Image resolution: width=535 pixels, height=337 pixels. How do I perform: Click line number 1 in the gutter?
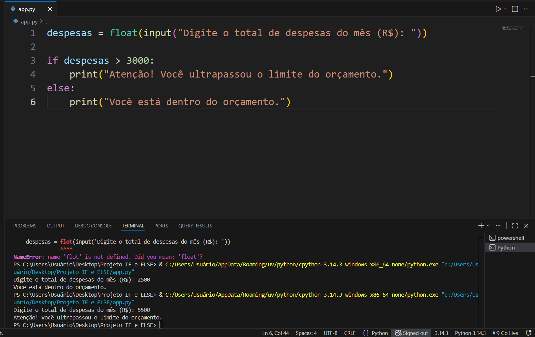coord(33,33)
